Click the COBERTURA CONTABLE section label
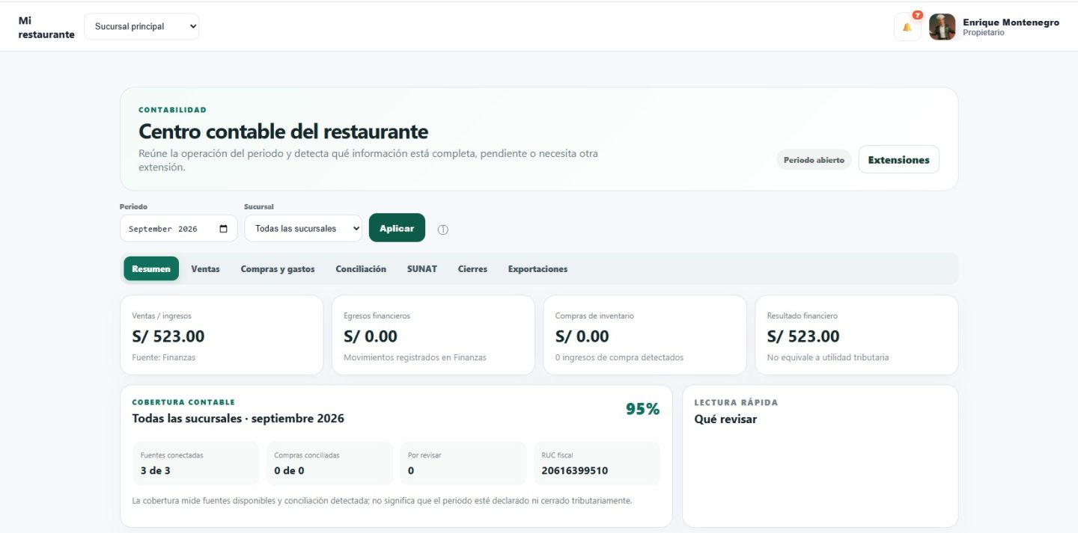 (183, 402)
